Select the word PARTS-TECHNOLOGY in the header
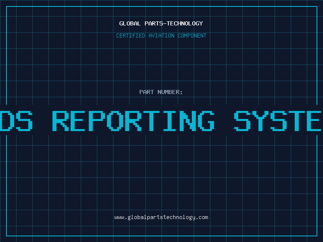Screen dimensions: 323x242 click(x=173, y=23)
